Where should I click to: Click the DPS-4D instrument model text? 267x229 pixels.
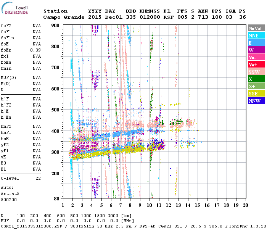pyautogui.click(x=148, y=226)
